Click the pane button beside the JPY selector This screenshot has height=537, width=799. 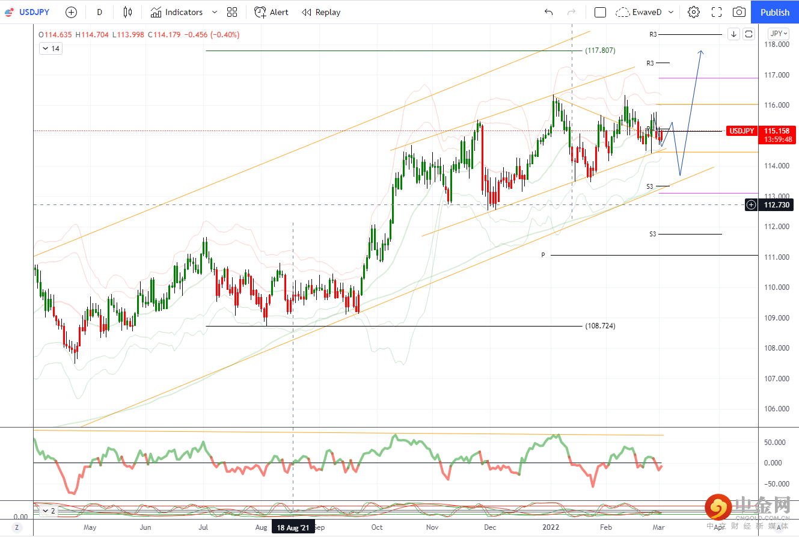pos(748,34)
